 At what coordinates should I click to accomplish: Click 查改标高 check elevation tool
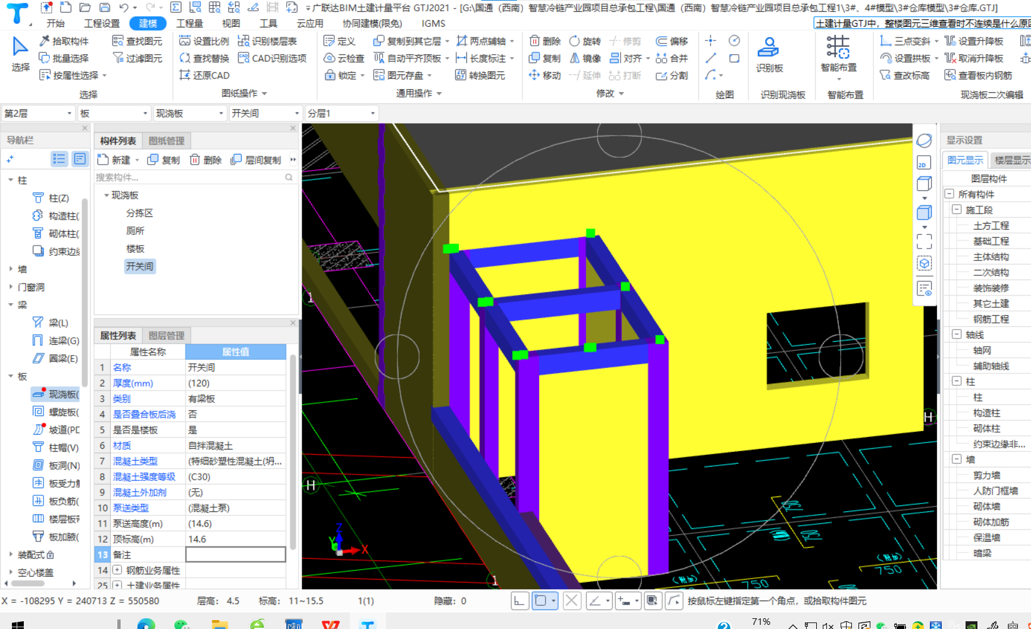[905, 76]
